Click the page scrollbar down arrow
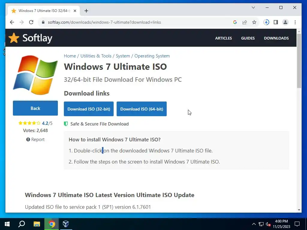Image resolution: width=307 pixels, height=230 pixels. (299, 210)
